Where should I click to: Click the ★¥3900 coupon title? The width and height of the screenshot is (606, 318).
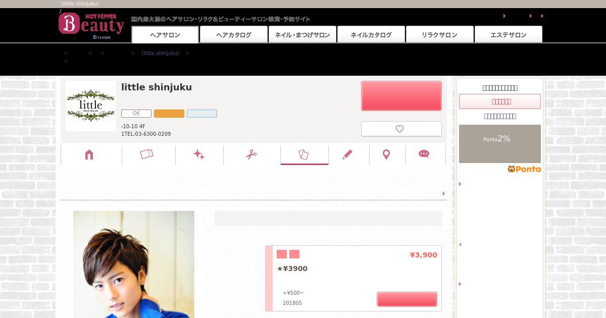point(292,269)
